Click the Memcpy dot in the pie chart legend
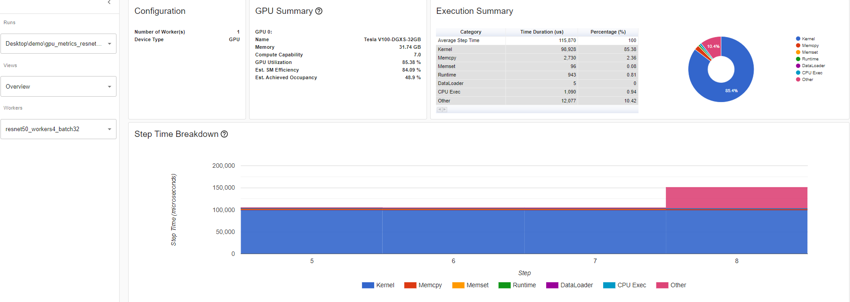The width and height of the screenshot is (850, 302). [798, 46]
